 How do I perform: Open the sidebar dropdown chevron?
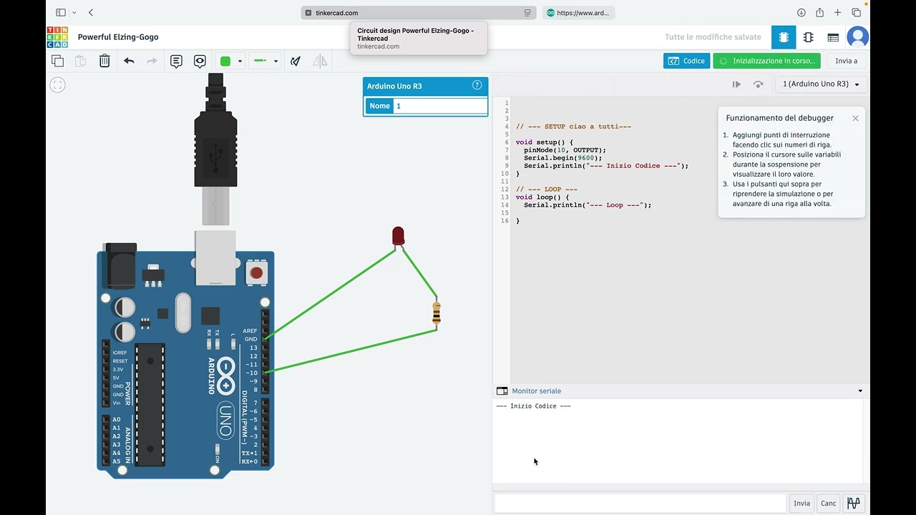(74, 13)
